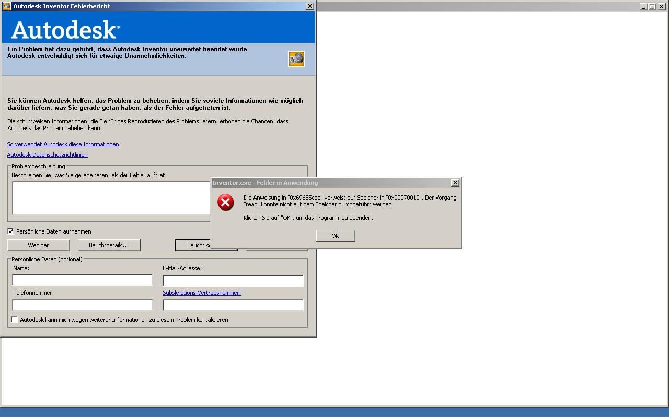Close the Autodesk Inventor Fehlerbericht window

click(x=309, y=6)
